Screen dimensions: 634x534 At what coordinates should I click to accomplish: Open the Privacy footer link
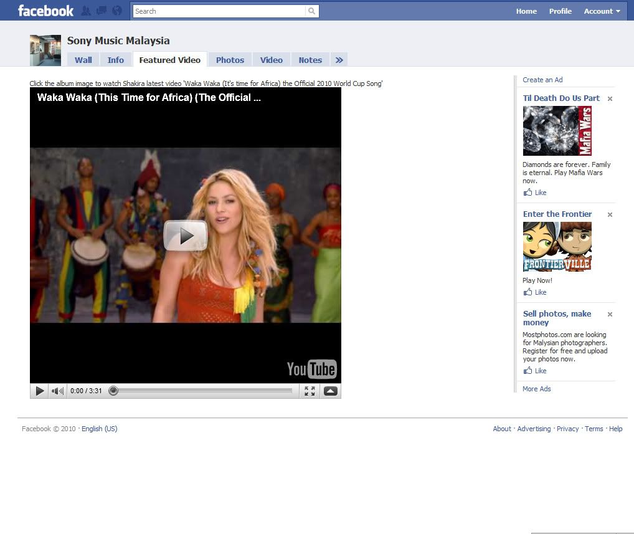[568, 429]
